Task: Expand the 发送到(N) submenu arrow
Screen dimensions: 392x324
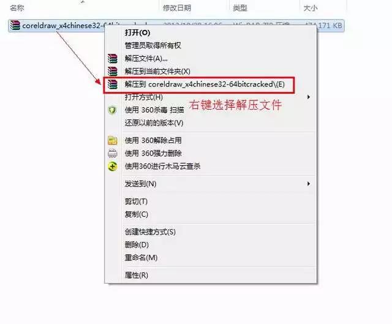Action: coord(309,184)
